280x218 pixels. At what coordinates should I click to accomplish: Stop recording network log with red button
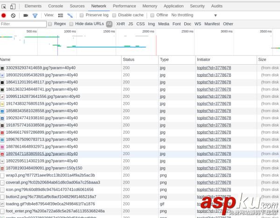[x=4, y=15]
